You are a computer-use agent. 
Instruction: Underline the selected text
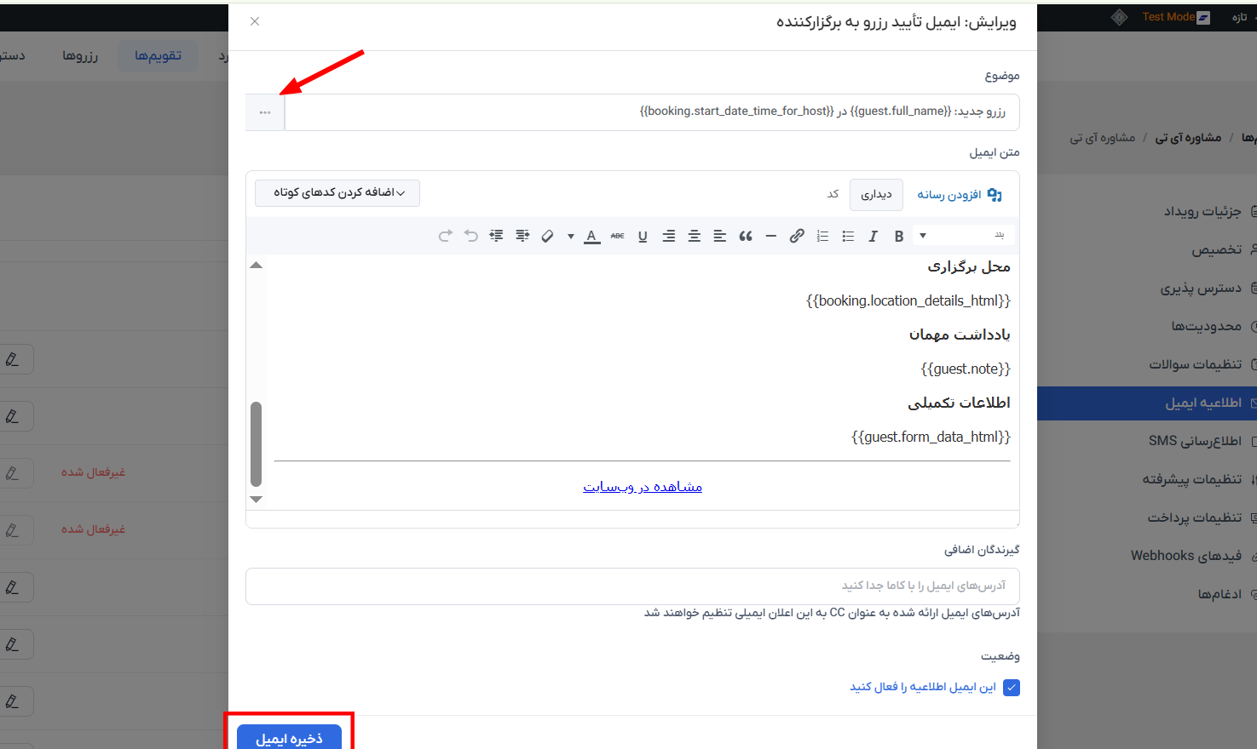point(643,237)
